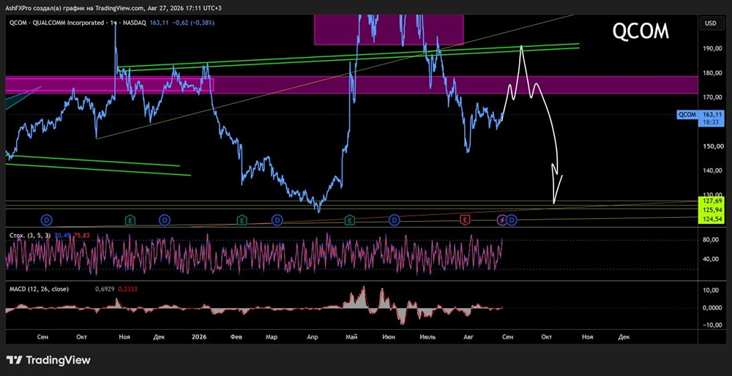Screen dimensions: 732x376
Task: Click the green earnings marker near February
Action: pyautogui.click(x=242, y=219)
